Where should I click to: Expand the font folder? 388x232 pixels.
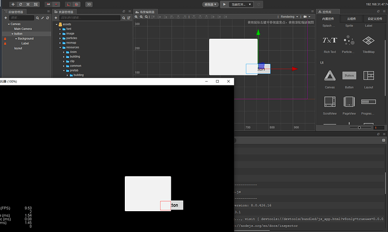click(60, 29)
